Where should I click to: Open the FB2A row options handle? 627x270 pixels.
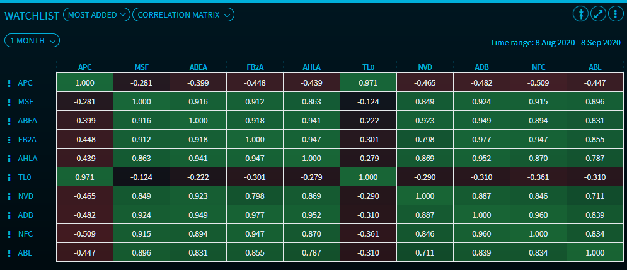[9, 140]
